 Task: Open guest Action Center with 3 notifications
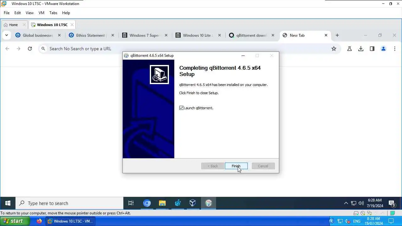(x=392, y=203)
